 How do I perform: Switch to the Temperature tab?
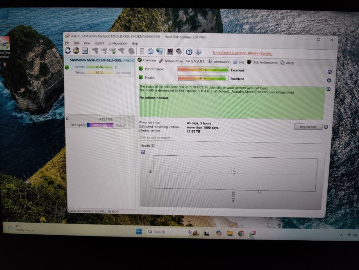point(171,61)
